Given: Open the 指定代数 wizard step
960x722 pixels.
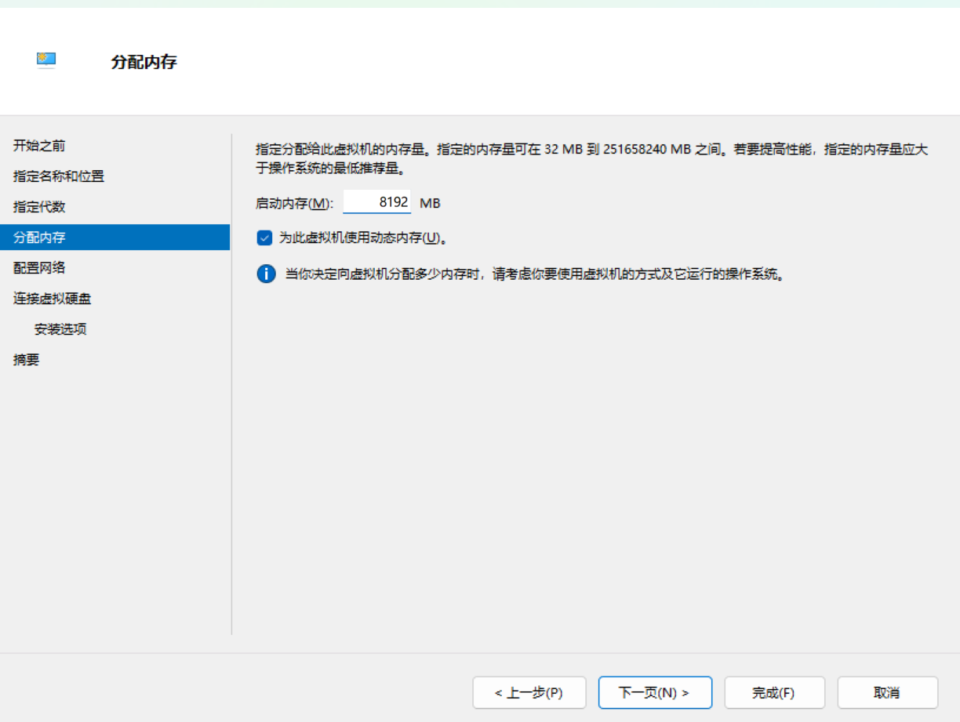Looking at the screenshot, I should [x=39, y=207].
